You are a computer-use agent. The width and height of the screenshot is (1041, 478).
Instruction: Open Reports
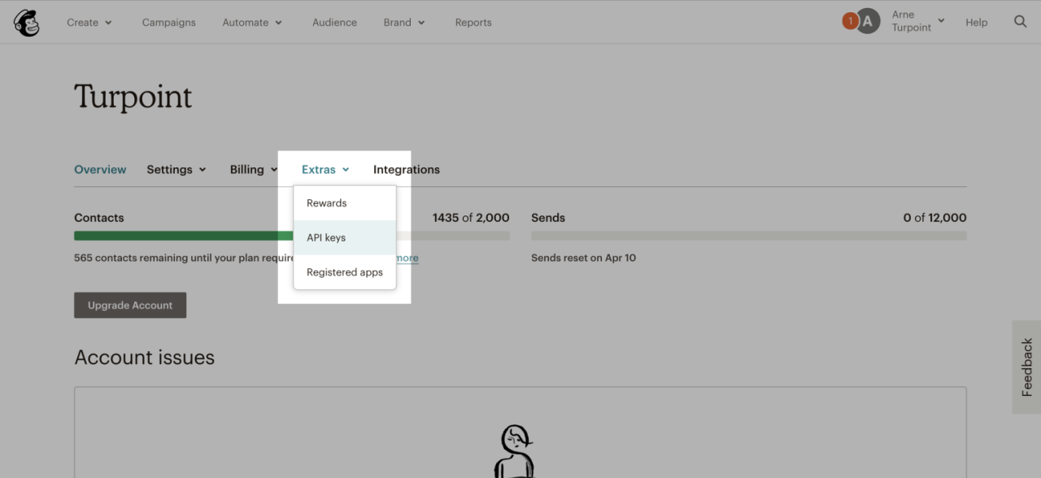click(x=473, y=23)
